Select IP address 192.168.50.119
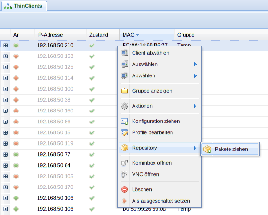 55,144
